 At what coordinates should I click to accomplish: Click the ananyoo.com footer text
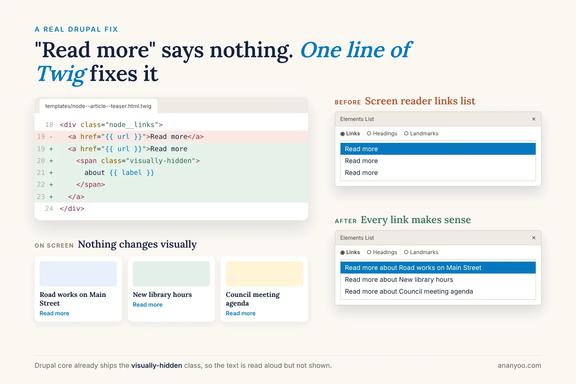point(519,366)
